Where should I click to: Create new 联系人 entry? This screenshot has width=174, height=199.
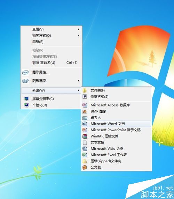116,118
